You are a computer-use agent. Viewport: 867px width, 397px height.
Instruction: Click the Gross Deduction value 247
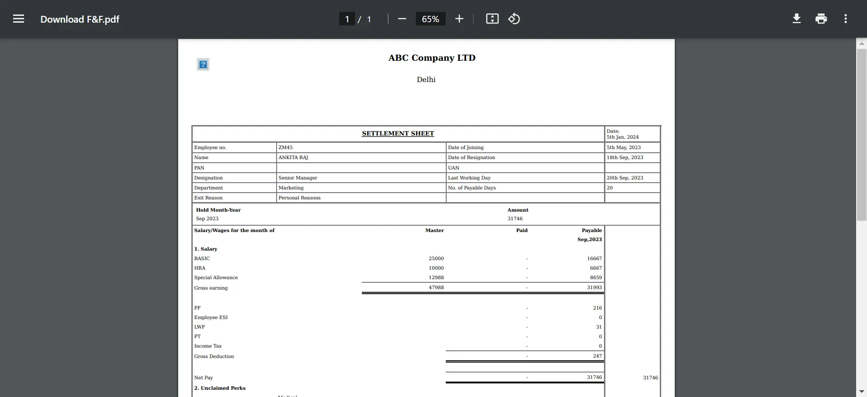pyautogui.click(x=598, y=356)
